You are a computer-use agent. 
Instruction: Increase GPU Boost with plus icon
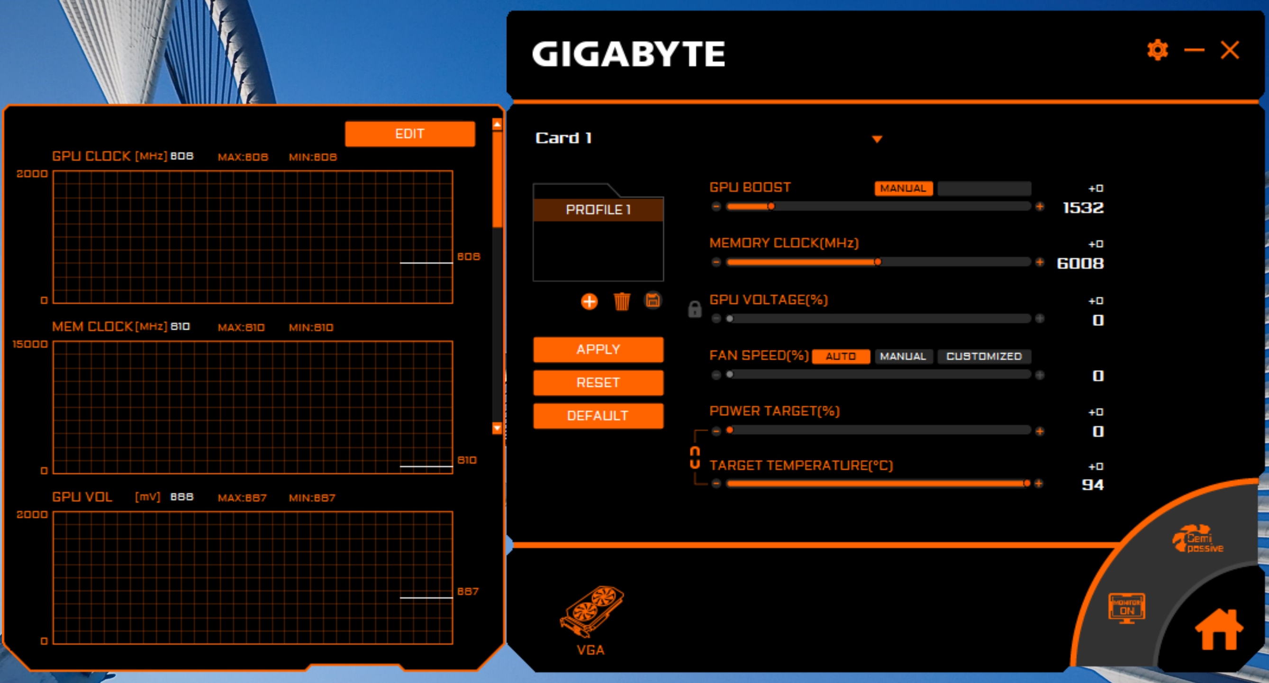pos(1040,207)
